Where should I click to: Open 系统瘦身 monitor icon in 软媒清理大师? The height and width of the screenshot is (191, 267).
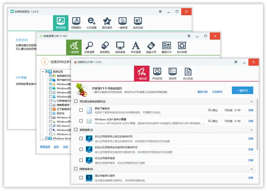120,47
